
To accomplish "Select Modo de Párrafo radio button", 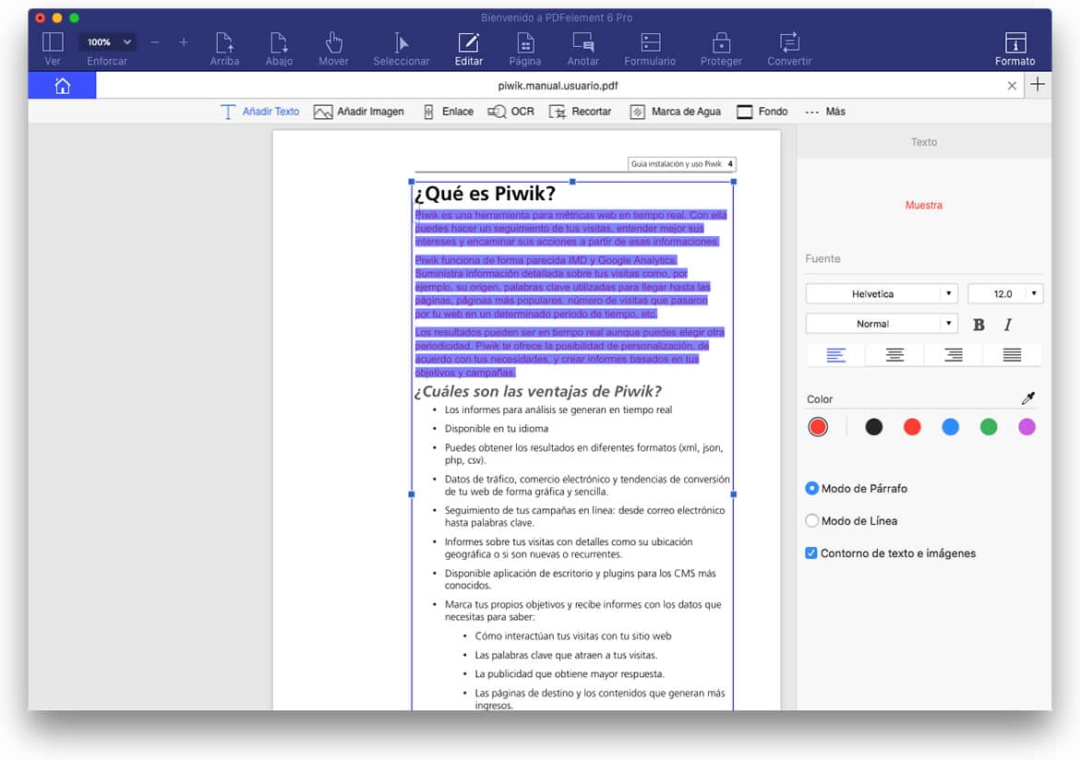I will [x=812, y=489].
